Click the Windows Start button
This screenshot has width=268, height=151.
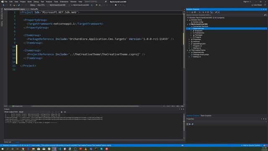click(3, 149)
